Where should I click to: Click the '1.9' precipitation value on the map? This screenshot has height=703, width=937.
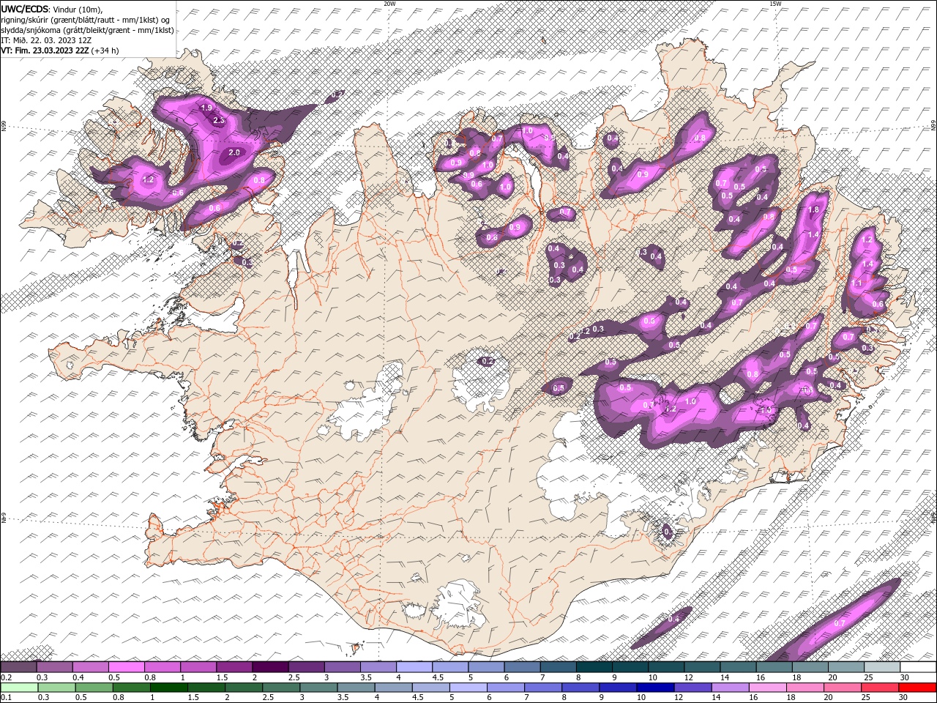click(x=206, y=108)
